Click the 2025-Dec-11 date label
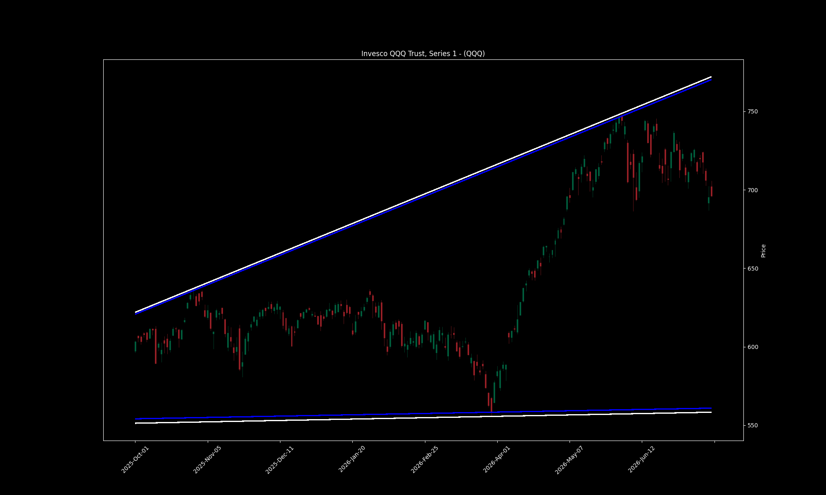The width and height of the screenshot is (826, 495). (x=280, y=460)
